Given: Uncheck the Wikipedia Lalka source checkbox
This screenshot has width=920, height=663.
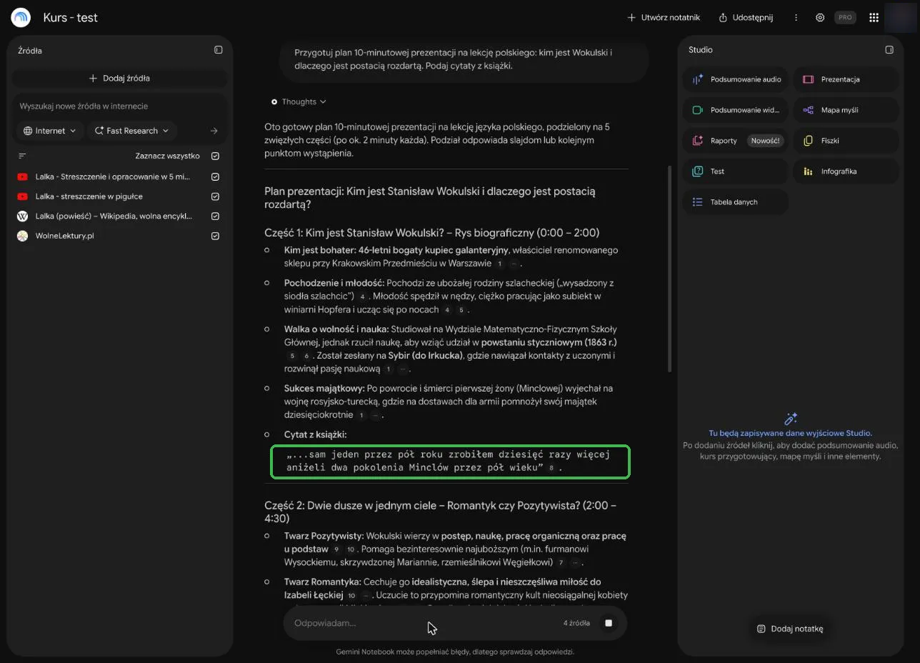Looking at the screenshot, I should click(x=215, y=216).
